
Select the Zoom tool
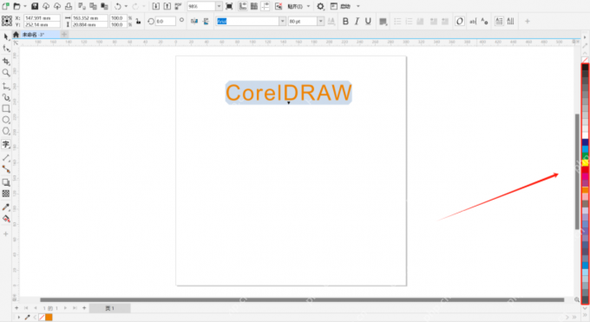(x=6, y=72)
